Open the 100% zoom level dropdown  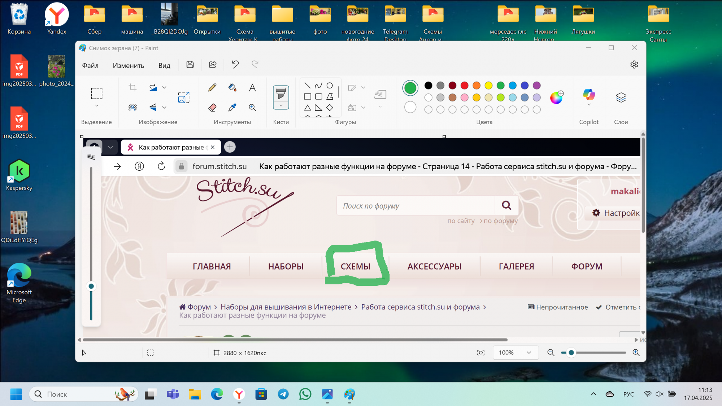point(515,353)
